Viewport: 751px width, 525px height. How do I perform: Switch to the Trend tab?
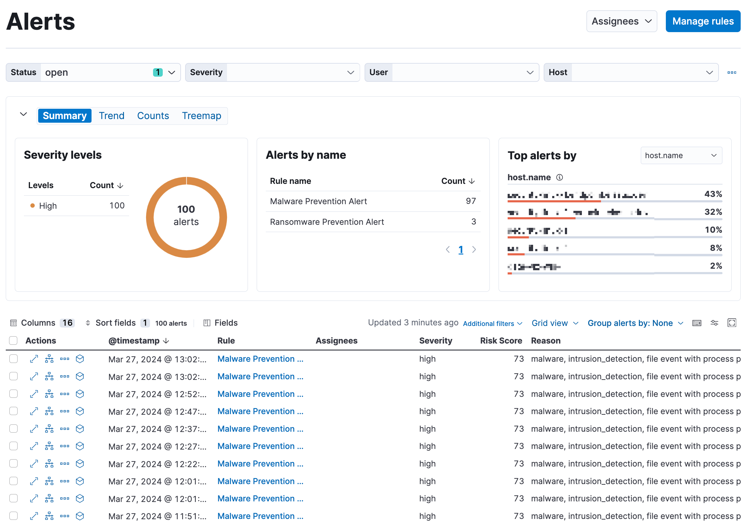point(112,116)
